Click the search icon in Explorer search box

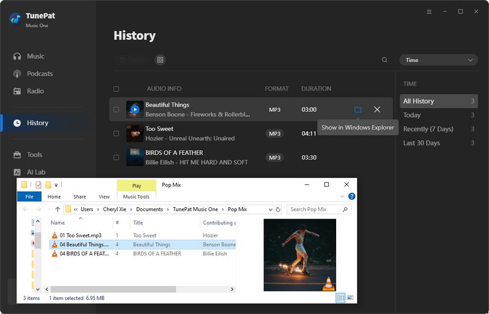coord(345,209)
